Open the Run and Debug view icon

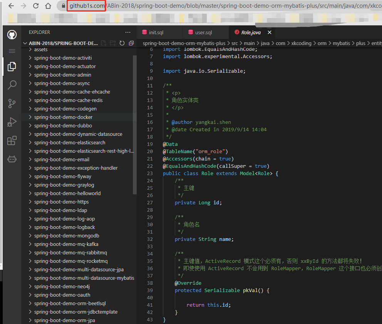(12, 122)
